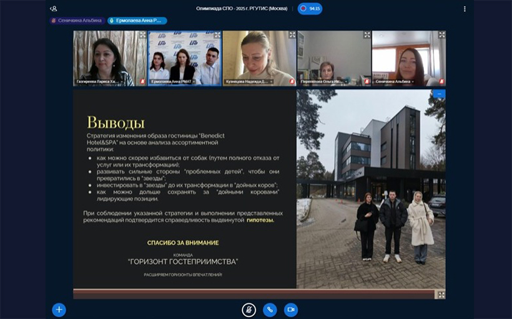Click muted mic icon on Газиреева Лариса tile
This screenshot has width=512, height=319.
click(143, 82)
